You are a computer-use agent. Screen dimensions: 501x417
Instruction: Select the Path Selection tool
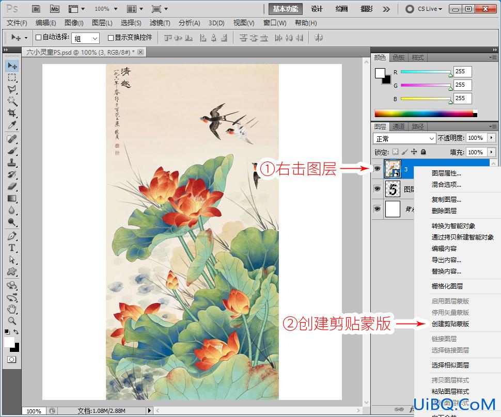(x=12, y=260)
